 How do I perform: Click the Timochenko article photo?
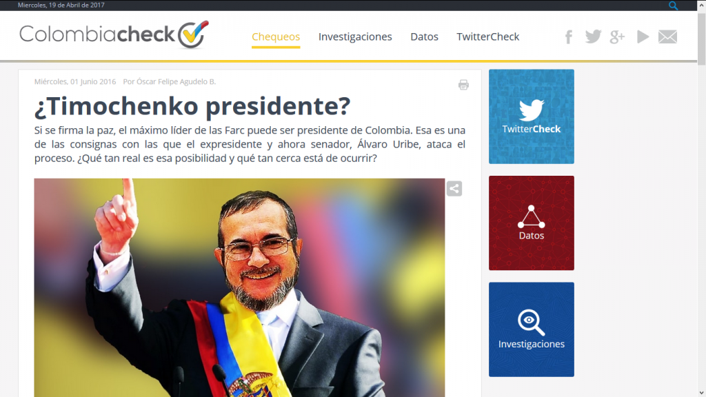coord(239,287)
